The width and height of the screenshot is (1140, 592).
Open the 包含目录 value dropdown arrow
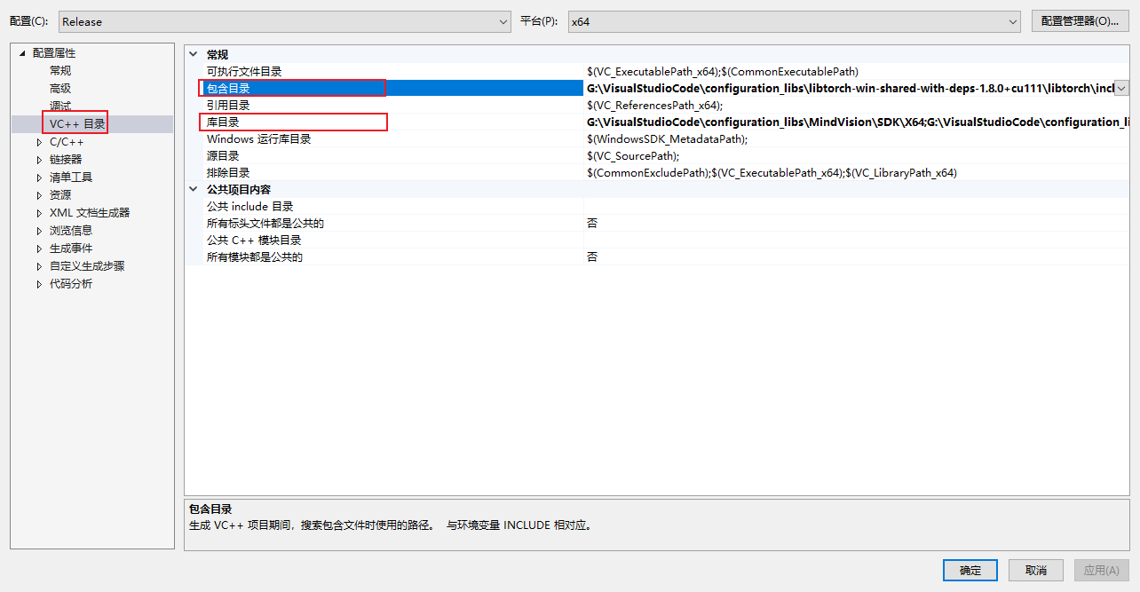tap(1121, 88)
